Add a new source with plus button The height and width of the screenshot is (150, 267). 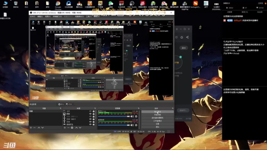tap(65, 128)
